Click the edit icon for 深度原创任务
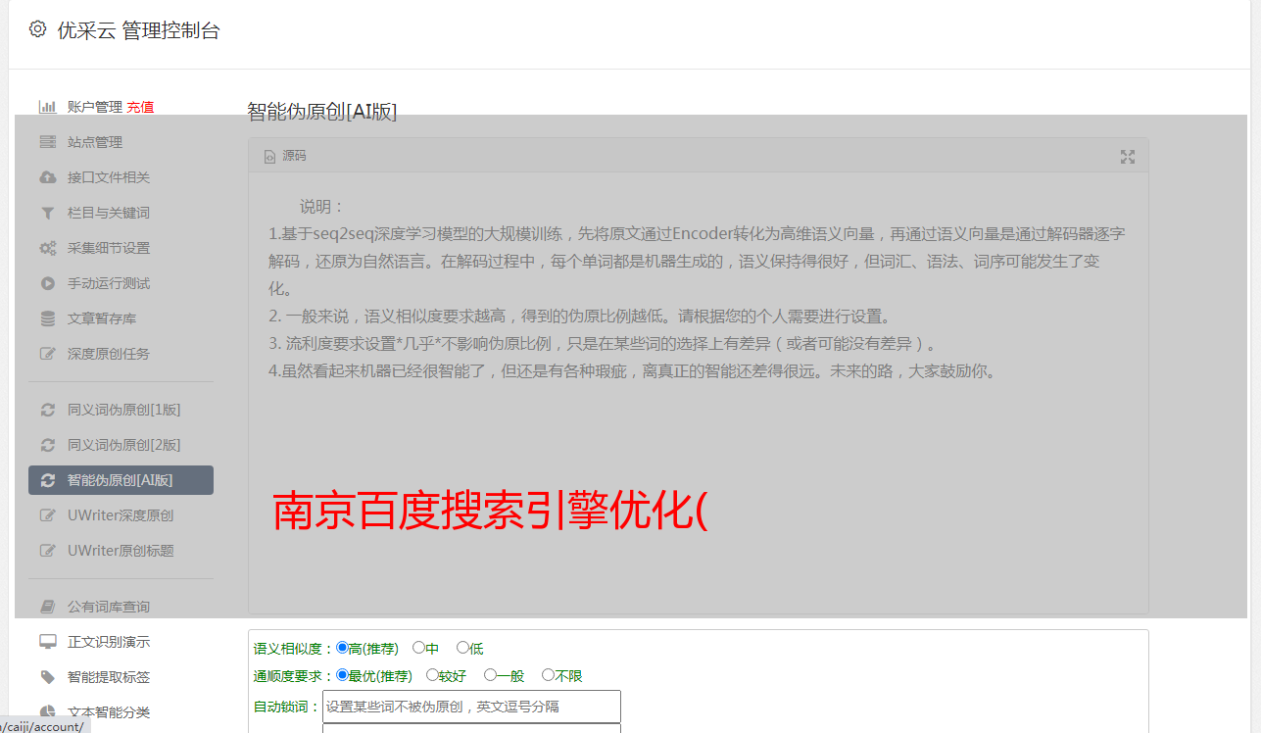Viewport: 1261px width, 733px height. click(47, 354)
